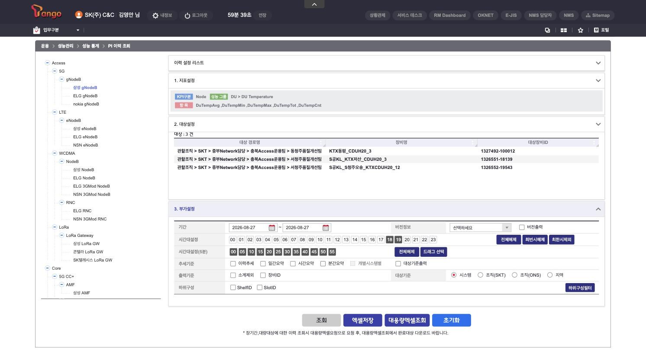Open the 서비스 데스크 menu
The height and width of the screenshot is (351, 646).
point(409,15)
